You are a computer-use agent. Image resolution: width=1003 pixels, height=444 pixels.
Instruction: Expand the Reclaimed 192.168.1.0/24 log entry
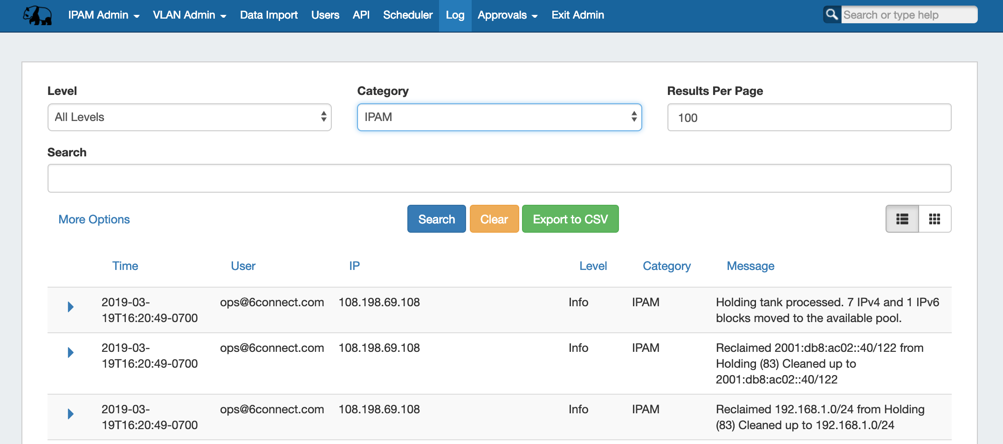(x=70, y=414)
